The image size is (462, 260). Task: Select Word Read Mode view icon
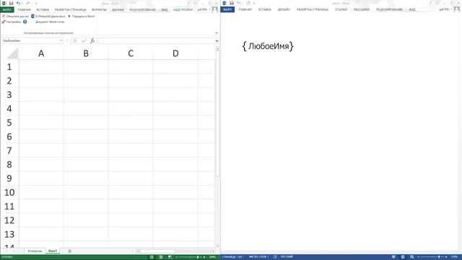pyautogui.click(x=393, y=257)
